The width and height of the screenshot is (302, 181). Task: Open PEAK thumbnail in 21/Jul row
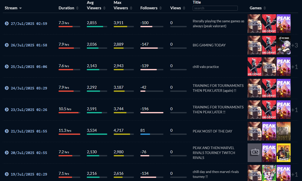(269, 131)
